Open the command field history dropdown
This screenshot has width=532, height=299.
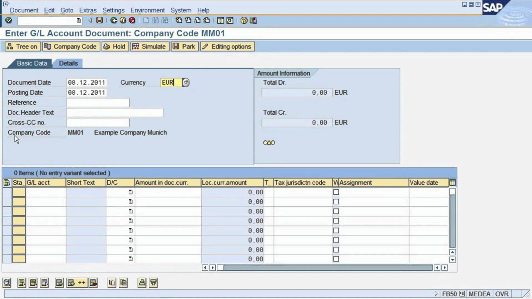pos(79,20)
